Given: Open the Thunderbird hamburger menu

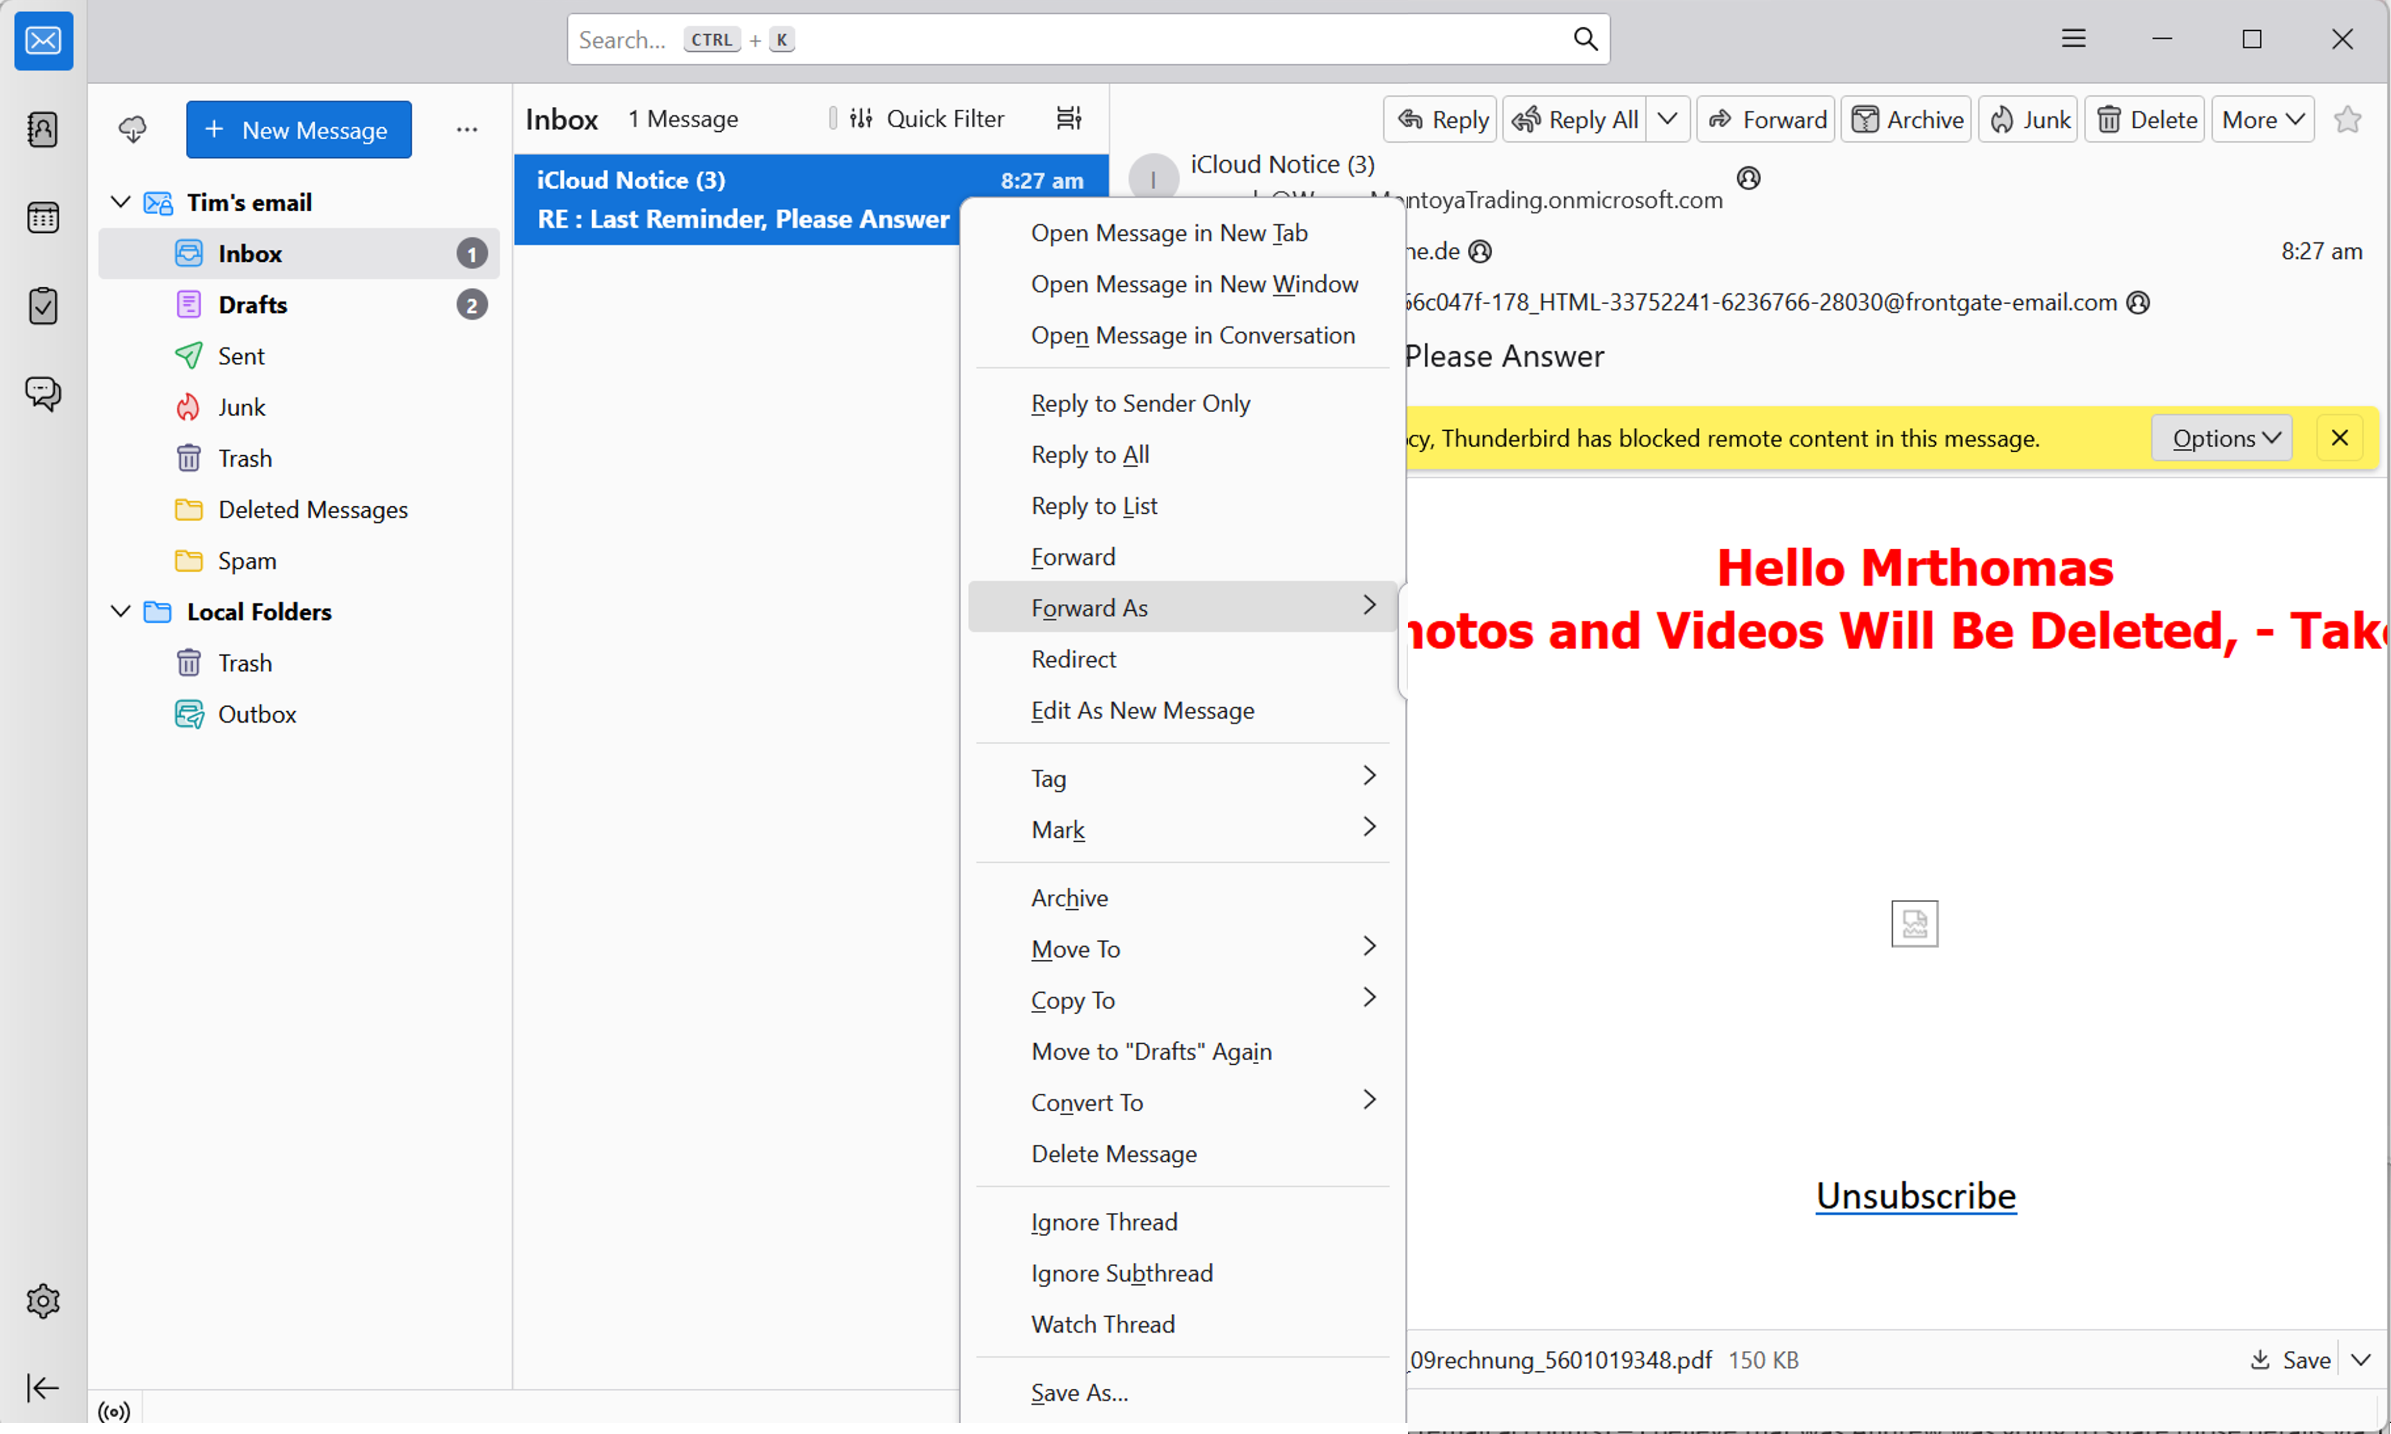Looking at the screenshot, I should (x=2073, y=39).
